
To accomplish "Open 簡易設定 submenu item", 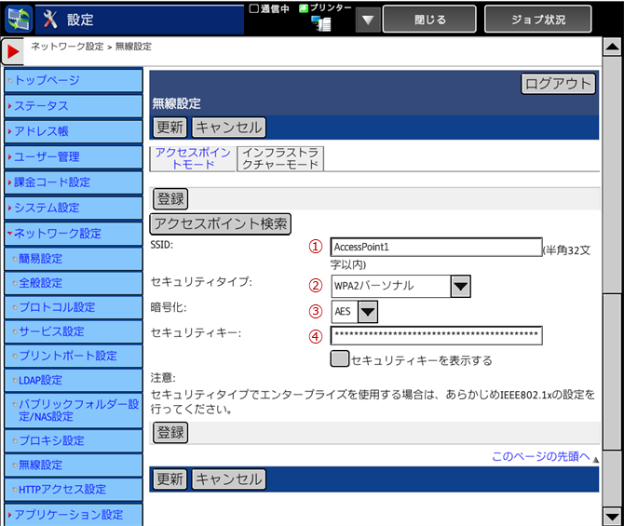I will [74, 259].
